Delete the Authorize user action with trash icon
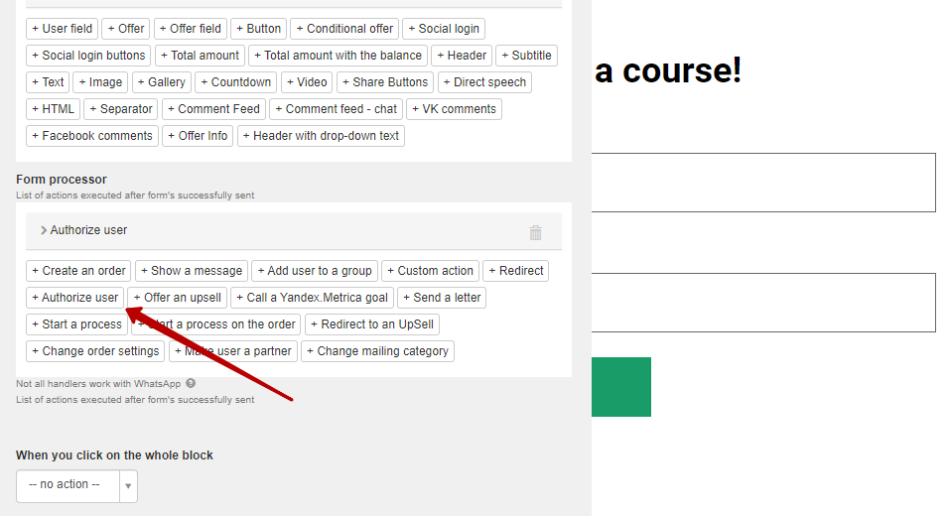The image size is (950, 516). (535, 232)
